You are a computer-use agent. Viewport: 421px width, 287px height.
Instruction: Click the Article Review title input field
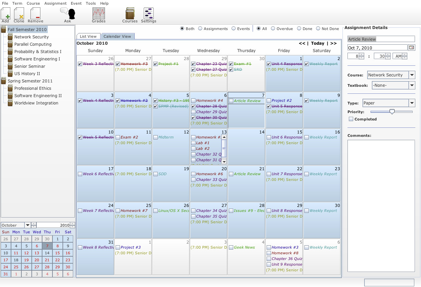(x=381, y=39)
